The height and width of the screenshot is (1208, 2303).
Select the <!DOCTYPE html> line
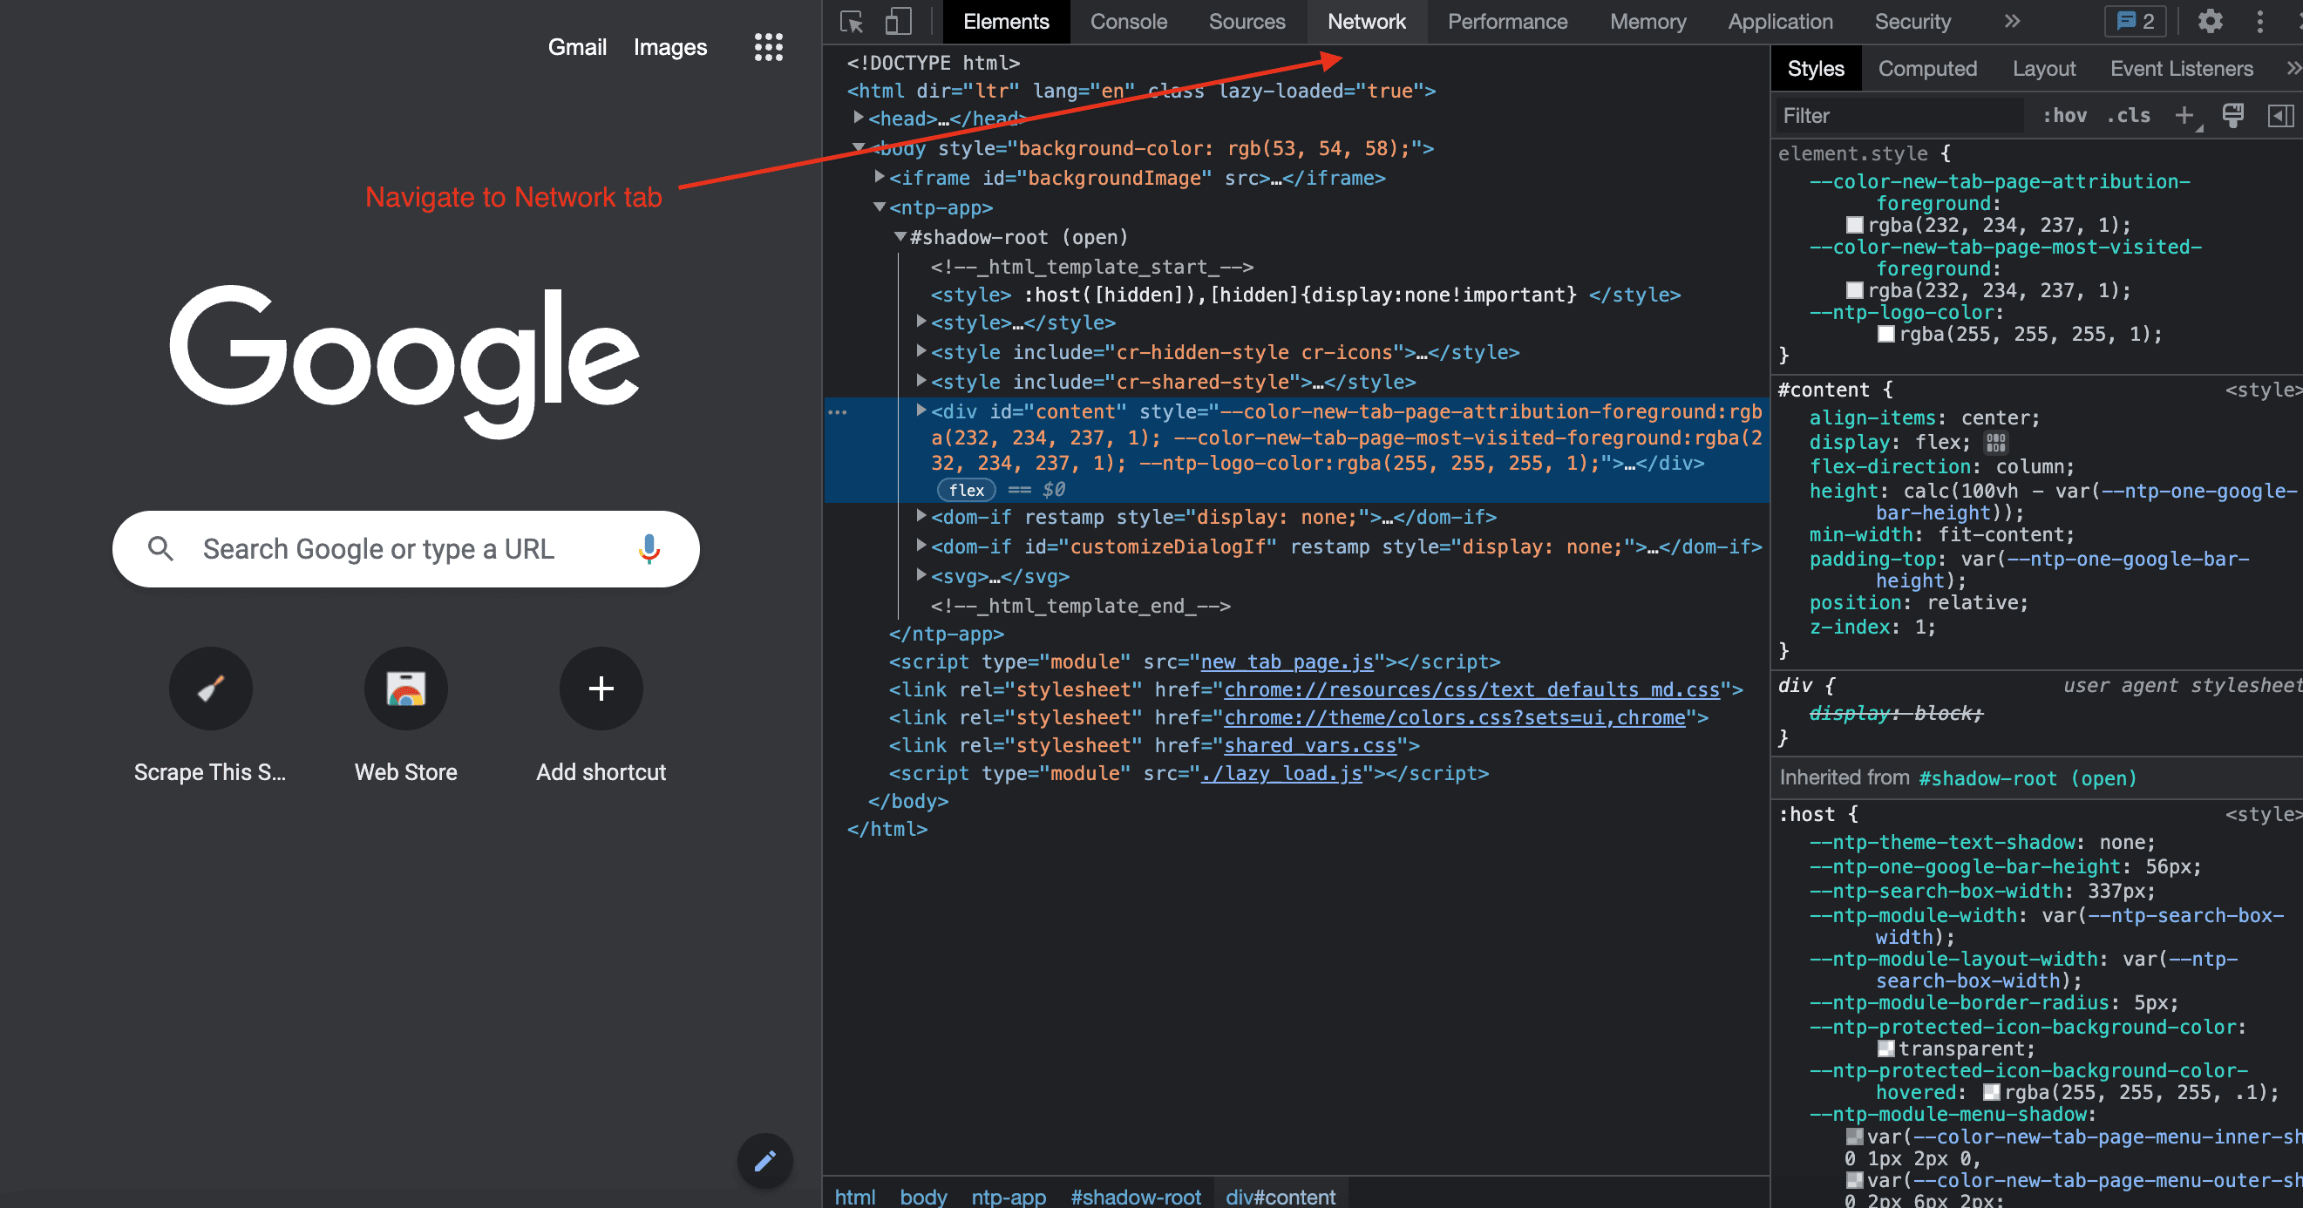[934, 63]
